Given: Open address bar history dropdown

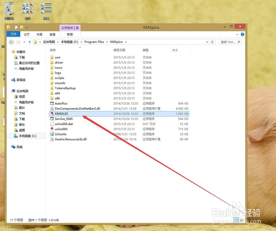Looking at the screenshot, I should (x=207, y=42).
